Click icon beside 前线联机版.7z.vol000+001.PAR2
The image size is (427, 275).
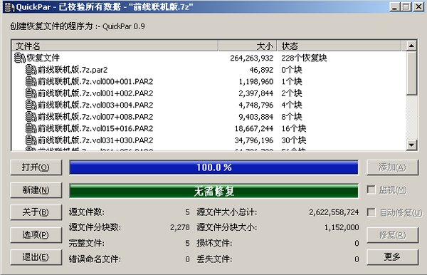31,81
